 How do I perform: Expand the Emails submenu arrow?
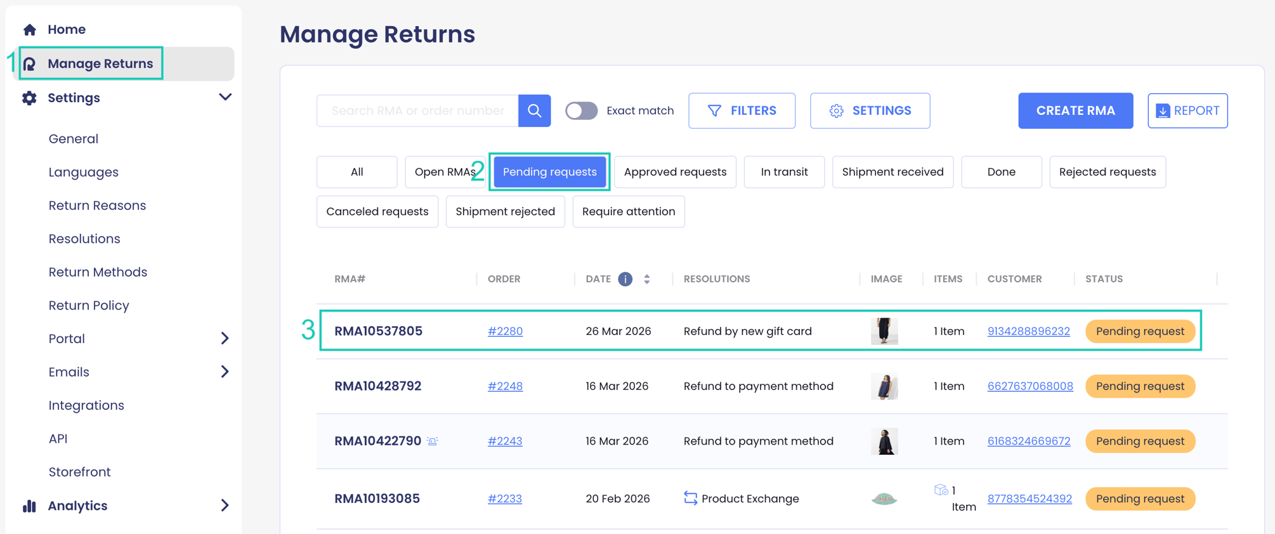pyautogui.click(x=225, y=372)
